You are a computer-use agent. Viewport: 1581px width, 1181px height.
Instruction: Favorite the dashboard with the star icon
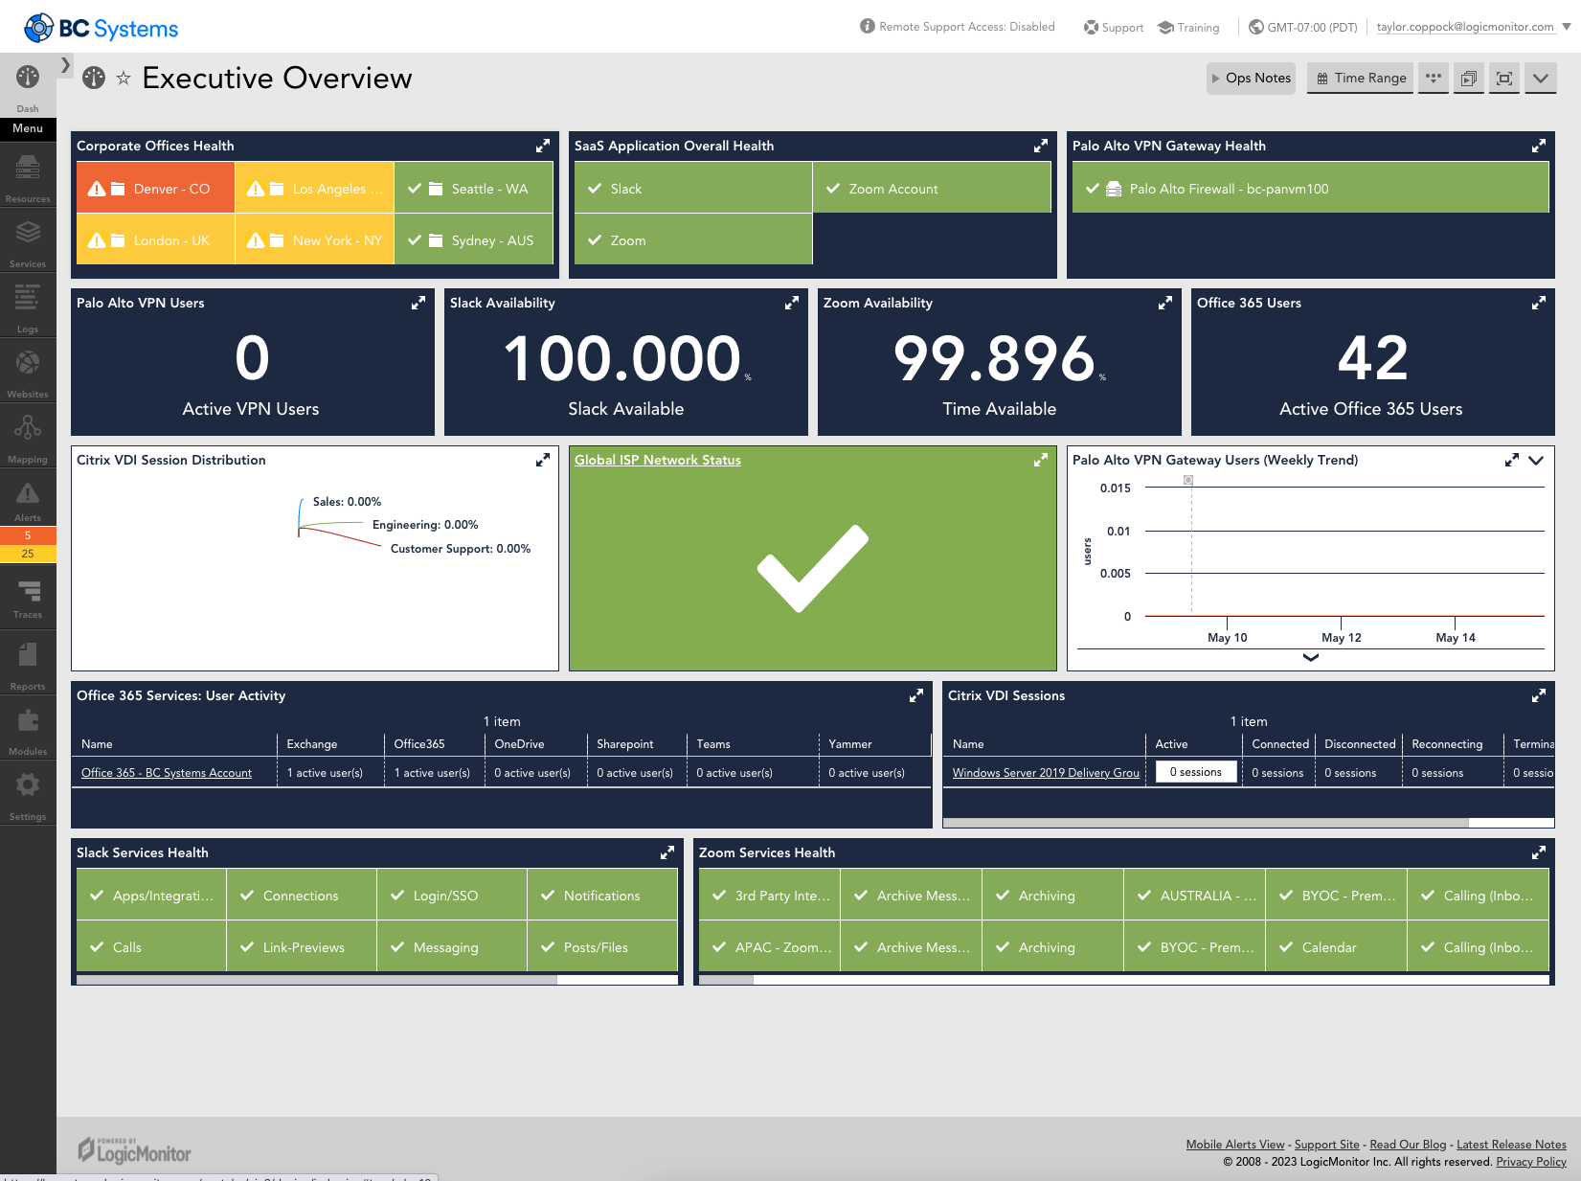tap(124, 79)
